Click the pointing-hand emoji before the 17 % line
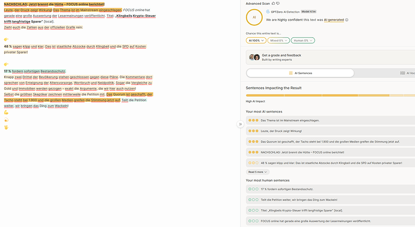 pos(6,64)
